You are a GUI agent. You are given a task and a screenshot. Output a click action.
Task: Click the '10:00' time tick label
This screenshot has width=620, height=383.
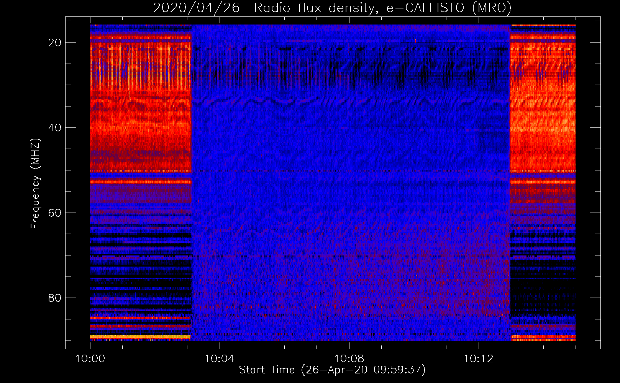pyautogui.click(x=90, y=359)
